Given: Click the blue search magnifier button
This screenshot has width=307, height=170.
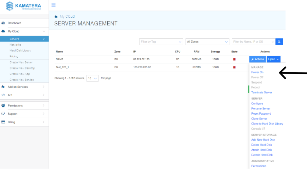Looking at the screenshot, I should tap(279, 42).
